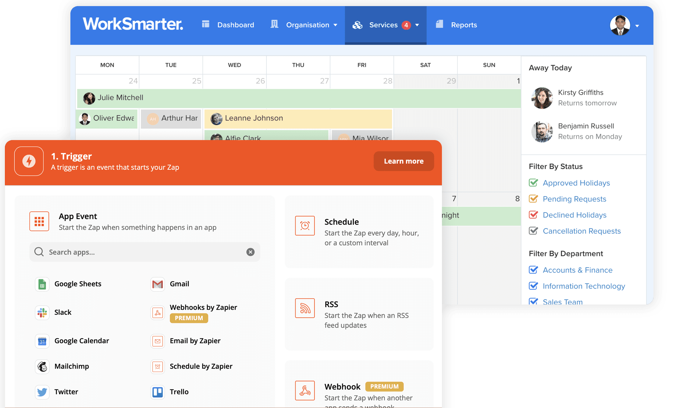Switch to the Dashboard tab
This screenshot has height=408, width=690.
235,25
